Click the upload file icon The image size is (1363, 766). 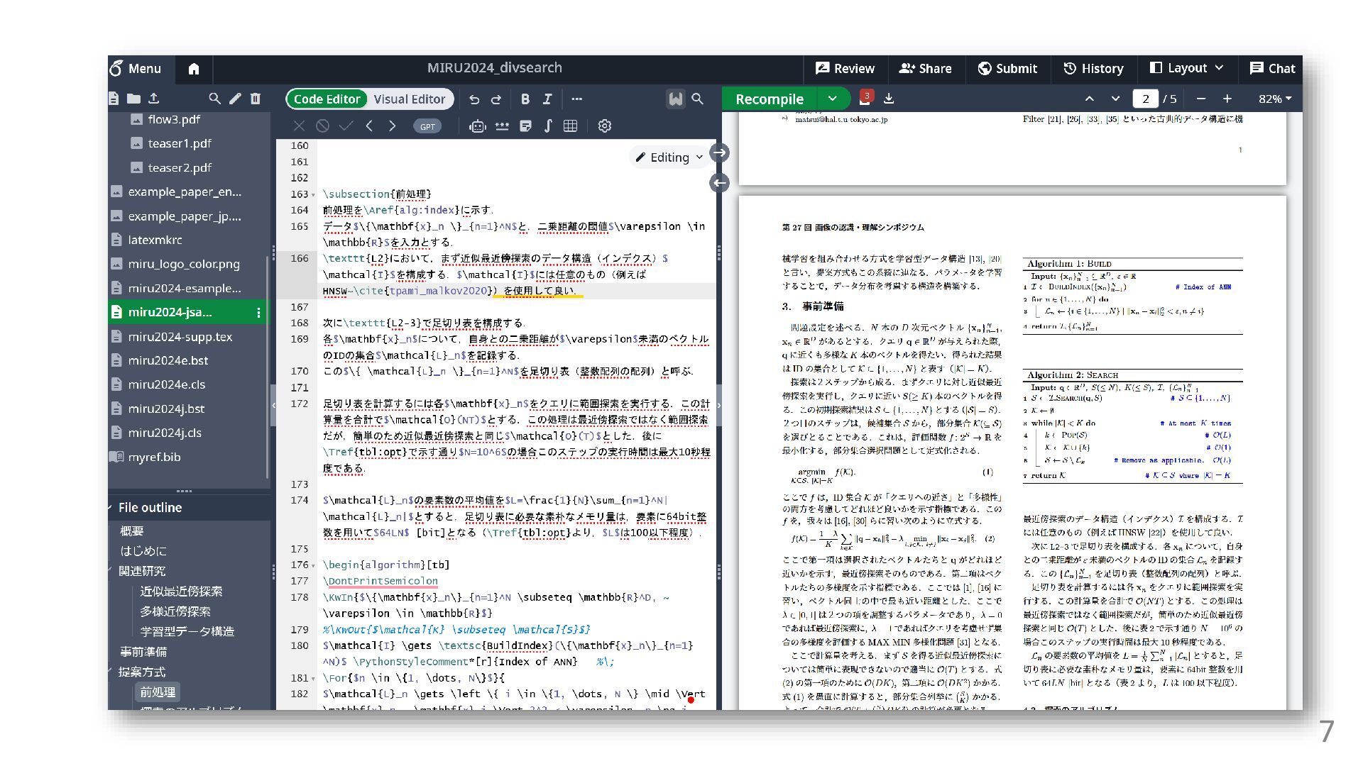coord(153,99)
